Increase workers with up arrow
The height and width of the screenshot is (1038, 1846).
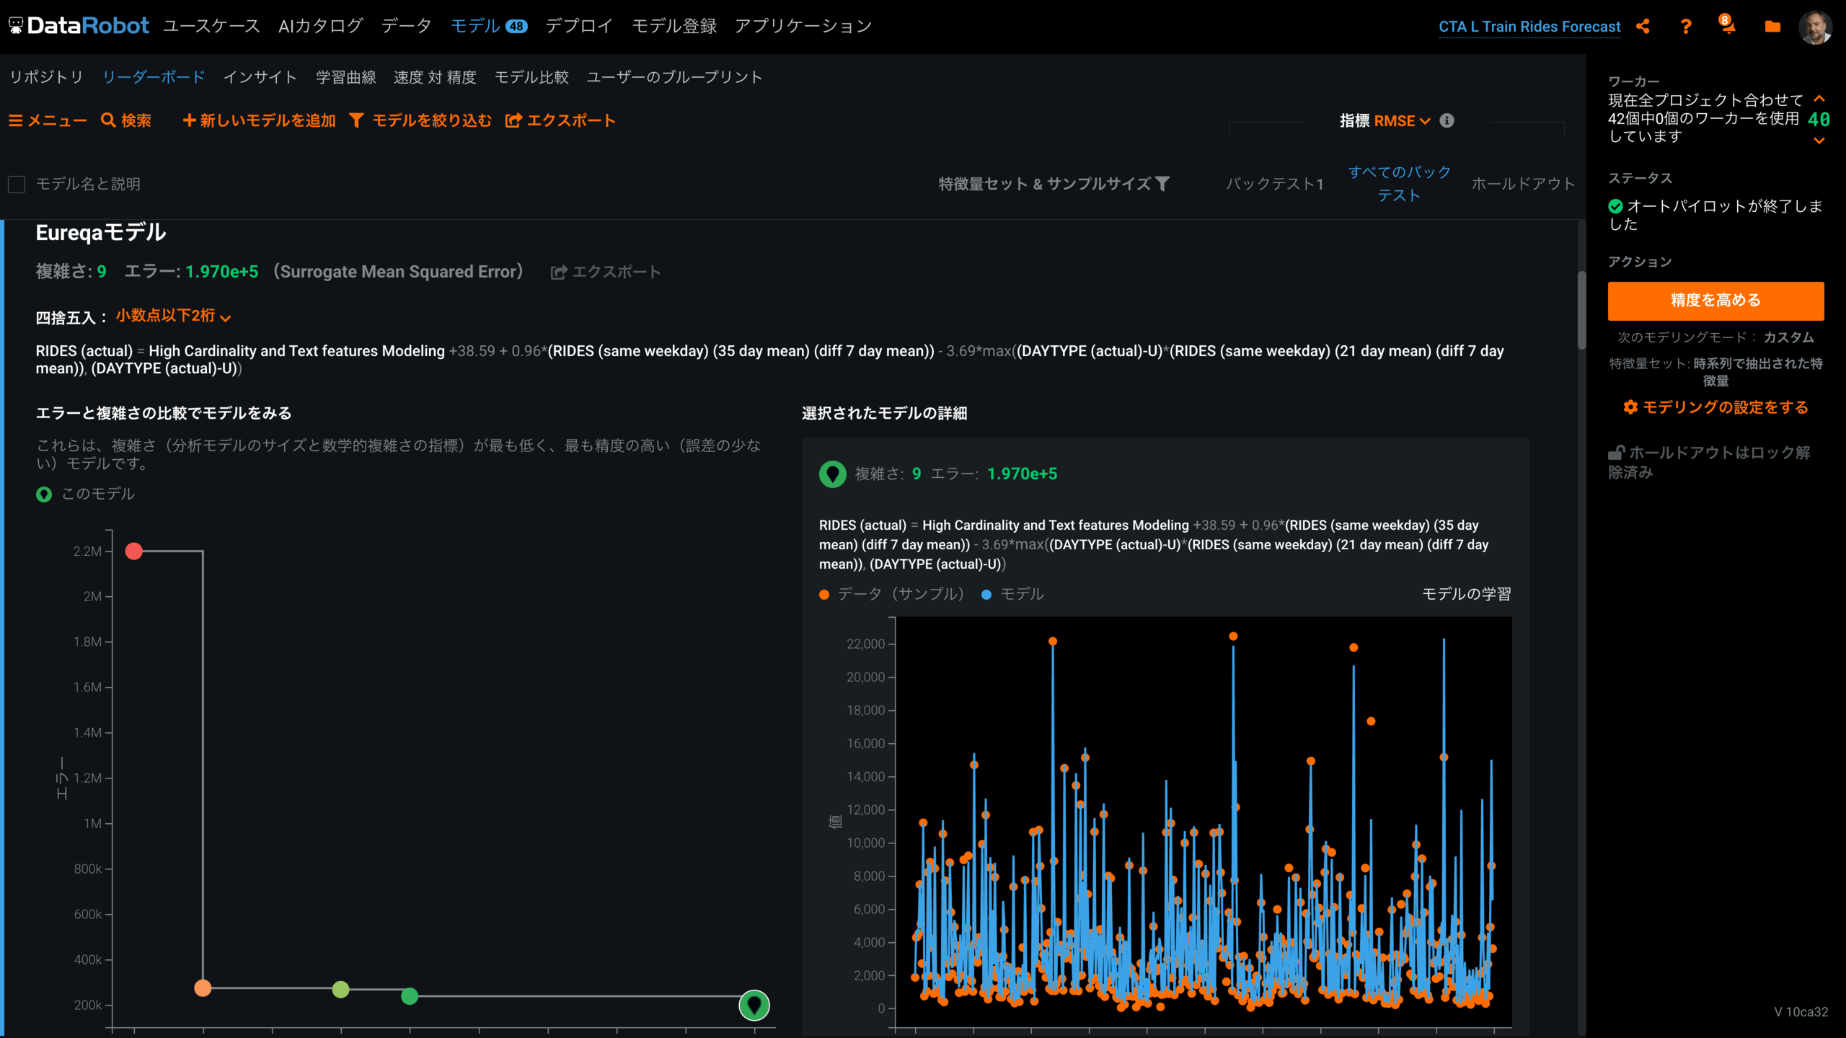(x=1819, y=99)
